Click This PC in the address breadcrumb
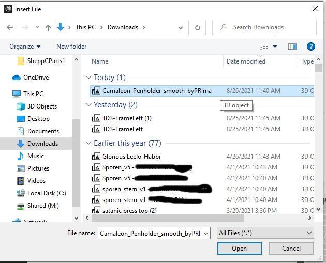The height and width of the screenshot is (263, 326). coord(85,27)
